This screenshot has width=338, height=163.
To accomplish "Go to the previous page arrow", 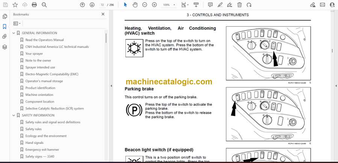I will 83,5.
